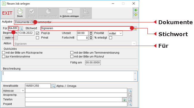The image size is (194, 108).
Task: Click the icon right of Stichwort field
Action: point(135,29)
